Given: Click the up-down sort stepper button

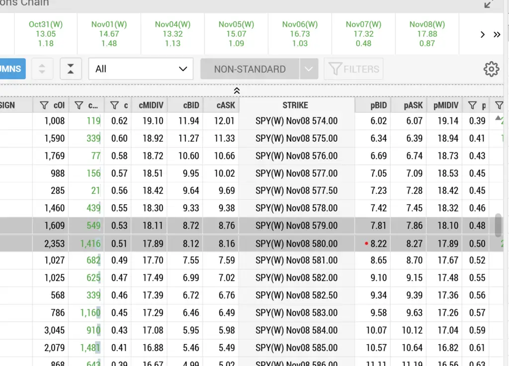Looking at the screenshot, I should pos(42,69).
